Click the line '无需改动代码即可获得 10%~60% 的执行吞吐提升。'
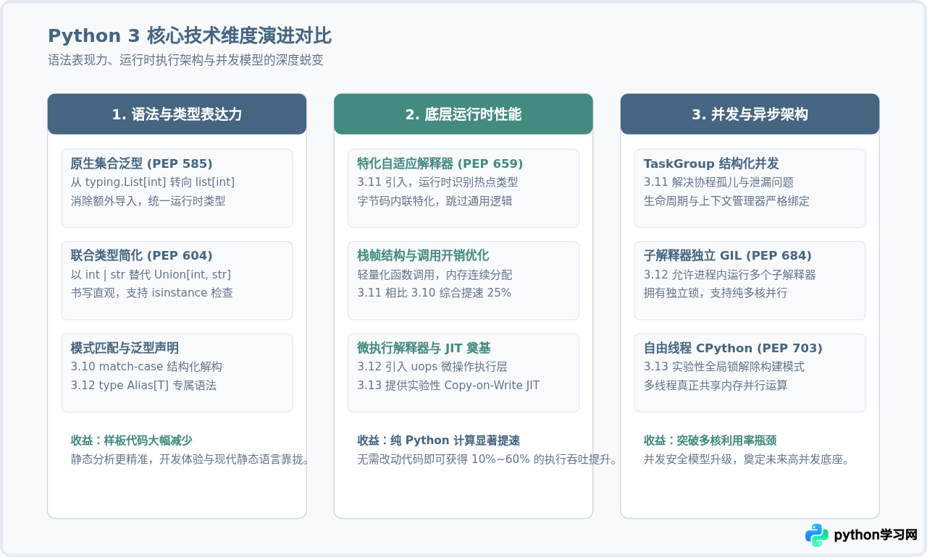927x557 pixels. click(487, 459)
